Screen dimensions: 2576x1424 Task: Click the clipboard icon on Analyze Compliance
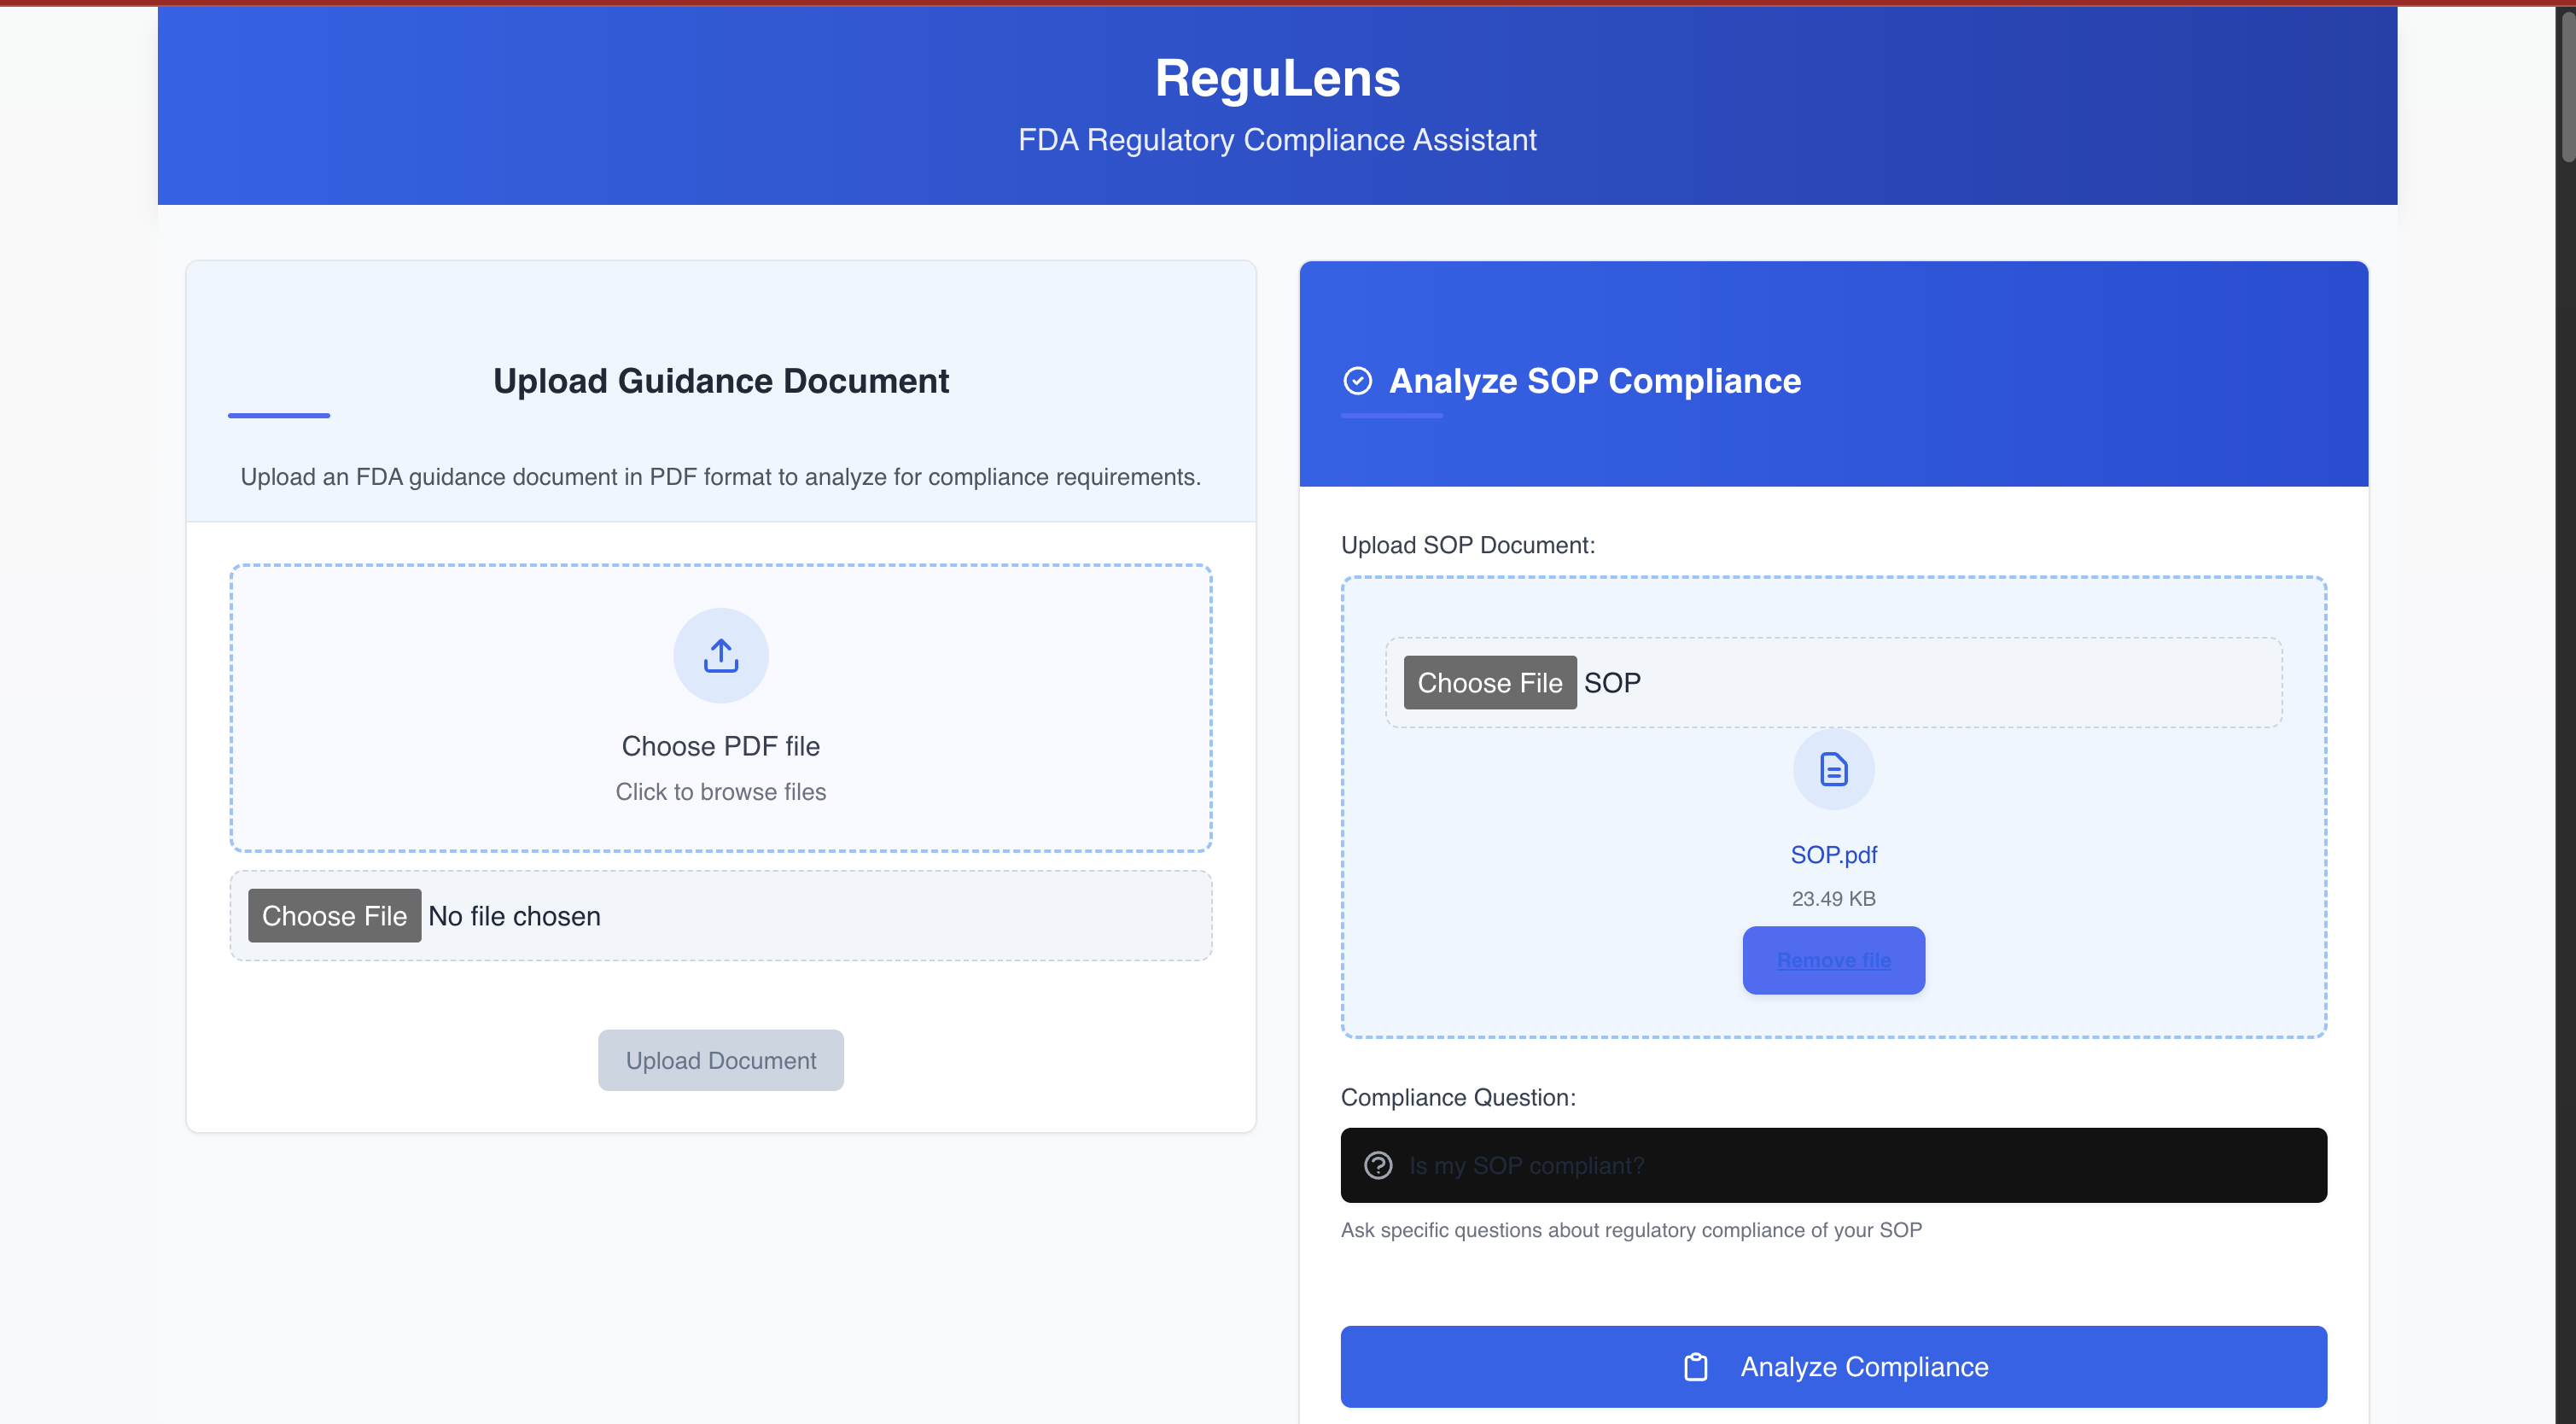1695,1366
